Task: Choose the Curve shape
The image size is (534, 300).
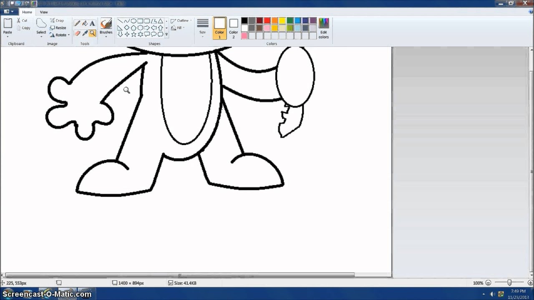Action: pos(127,21)
